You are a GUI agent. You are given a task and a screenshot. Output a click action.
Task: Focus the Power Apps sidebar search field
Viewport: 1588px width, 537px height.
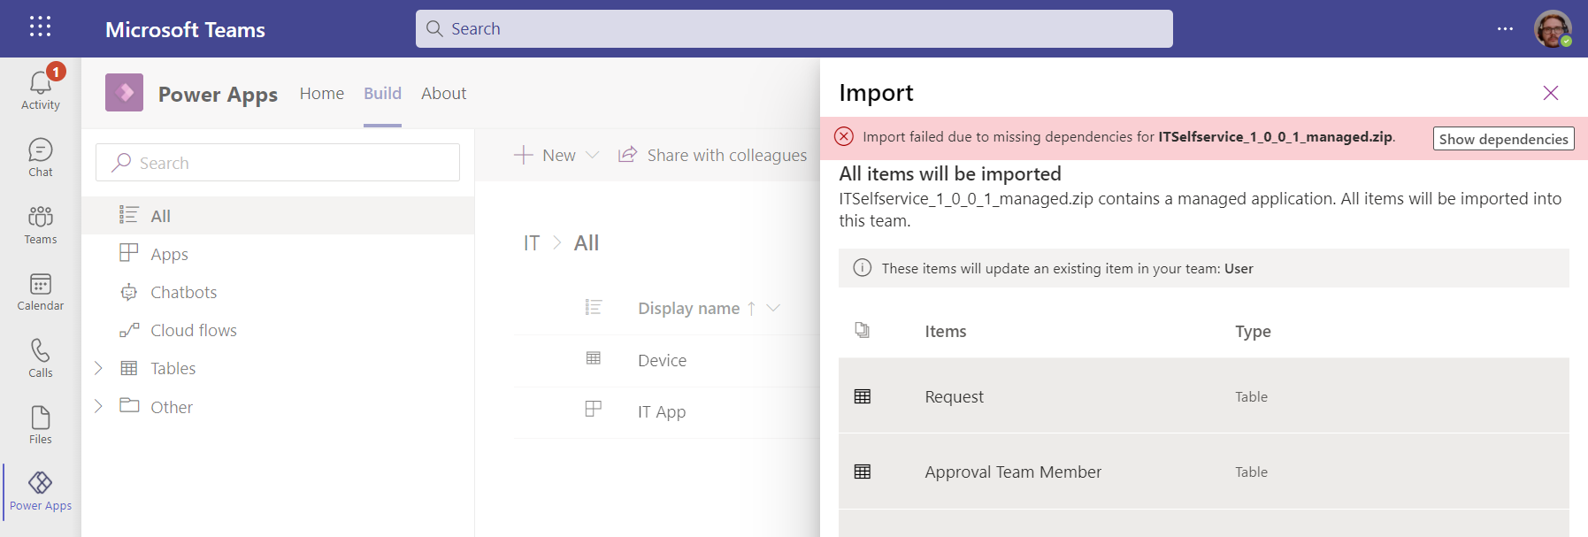pyautogui.click(x=278, y=162)
